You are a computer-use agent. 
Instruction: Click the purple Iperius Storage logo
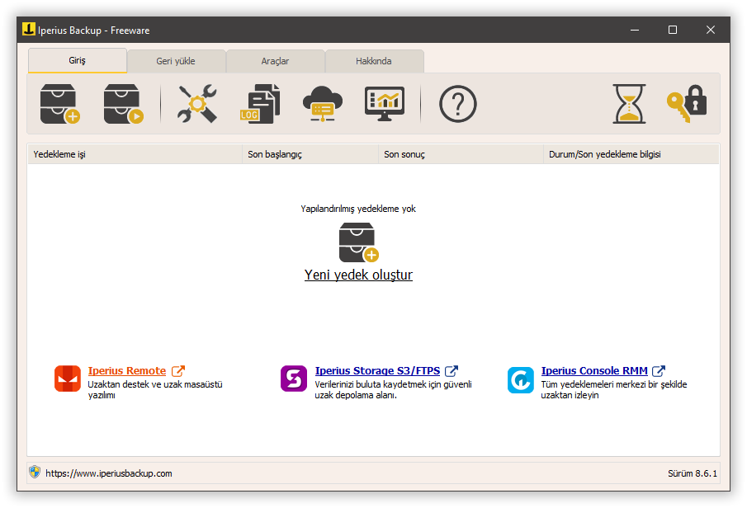[294, 379]
